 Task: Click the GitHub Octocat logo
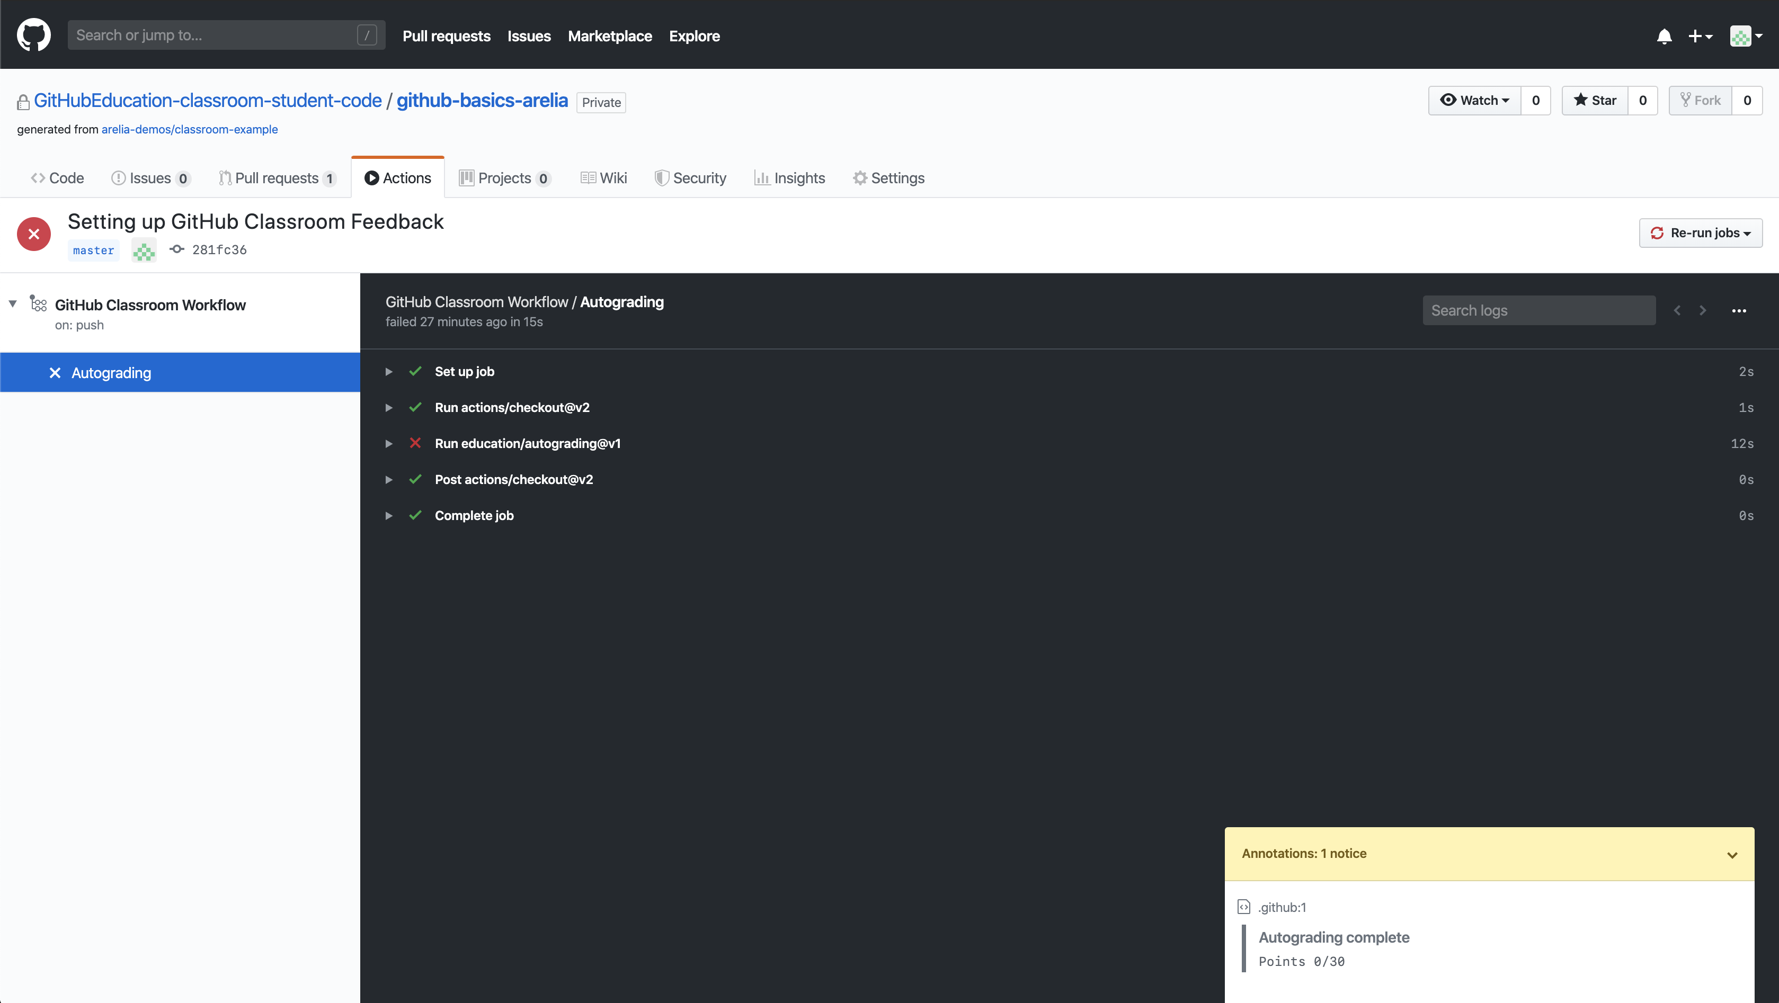(33, 34)
